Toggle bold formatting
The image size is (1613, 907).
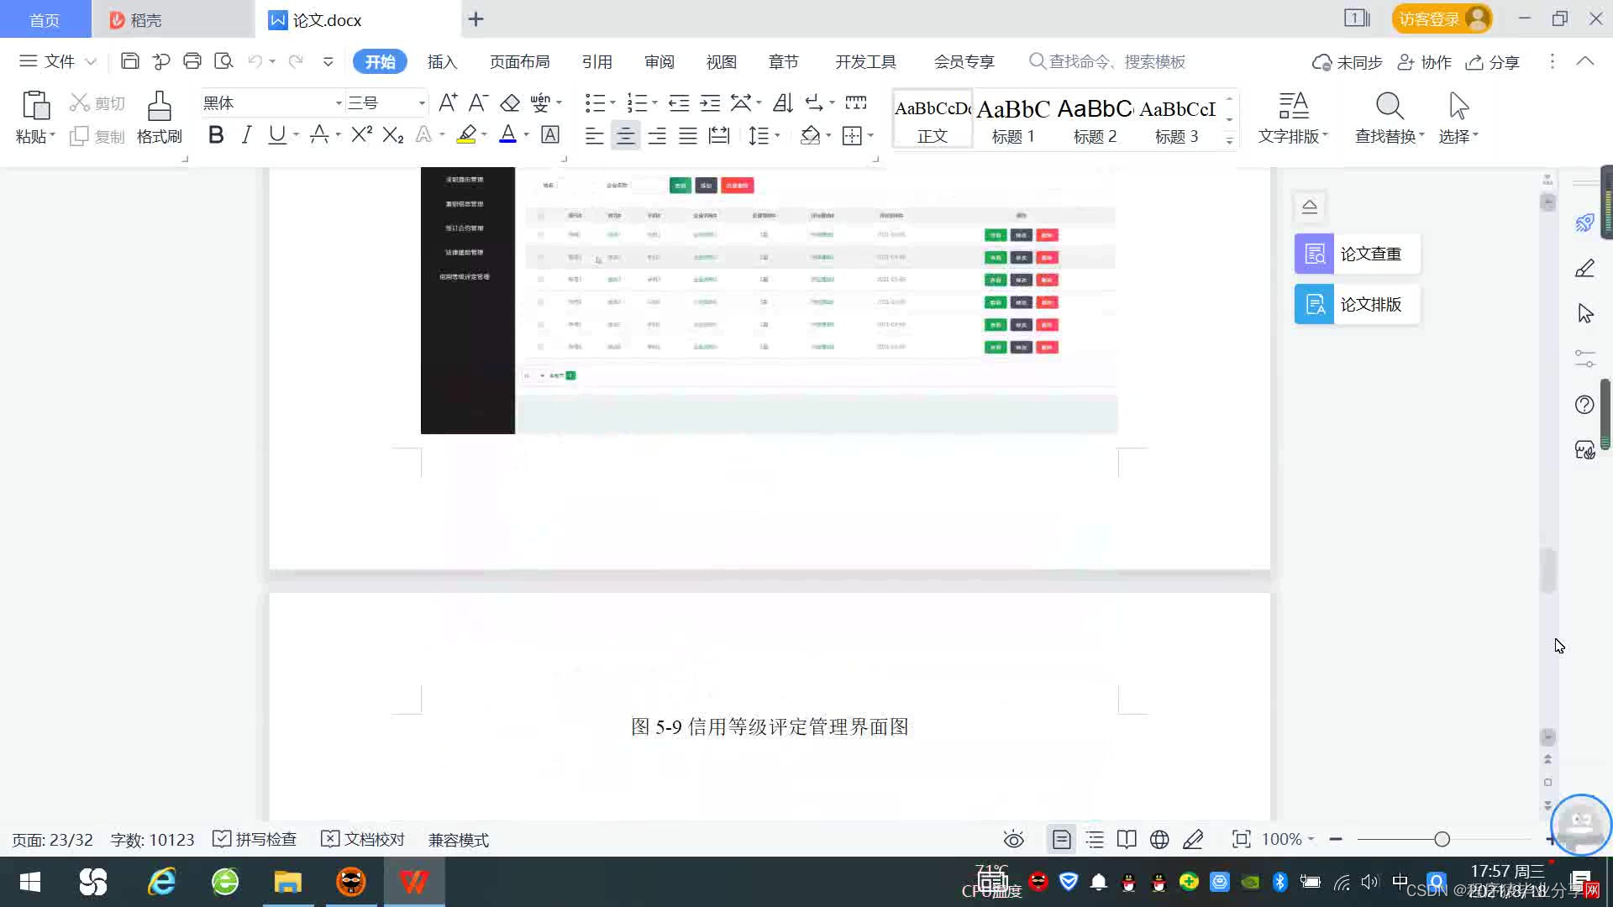click(x=216, y=135)
